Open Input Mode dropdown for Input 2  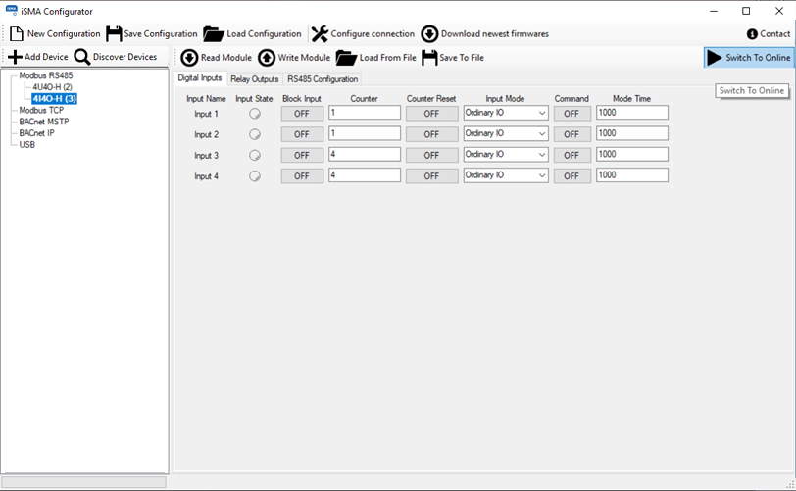click(506, 134)
